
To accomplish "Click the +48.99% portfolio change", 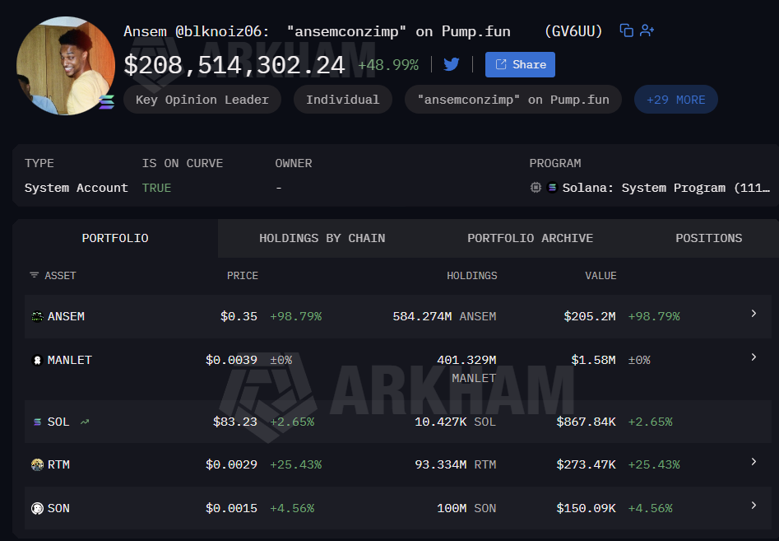I will (388, 65).
